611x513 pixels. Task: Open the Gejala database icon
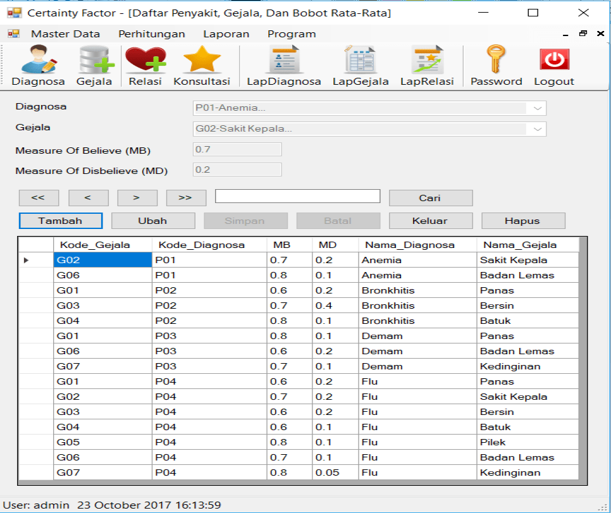(x=94, y=65)
